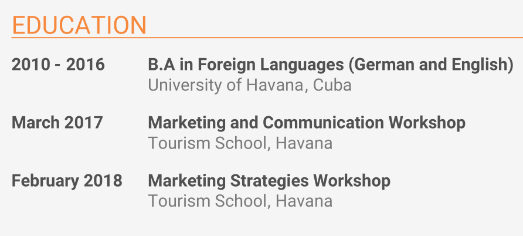Click Tourism School below Marketing and Communication Workshop
Image resolution: width=523 pixels, height=236 pixels.
(x=240, y=143)
